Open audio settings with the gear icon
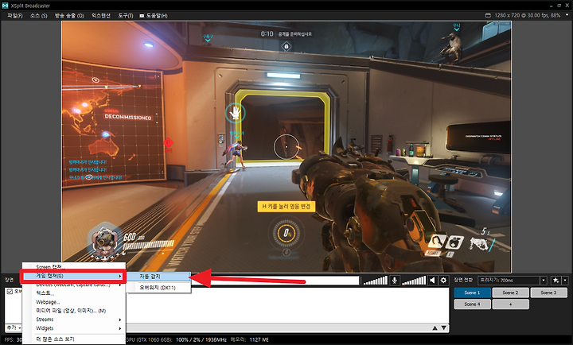 coord(443,281)
